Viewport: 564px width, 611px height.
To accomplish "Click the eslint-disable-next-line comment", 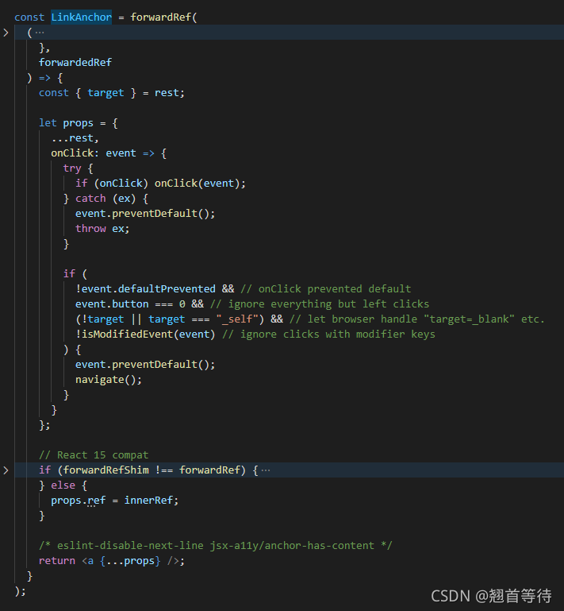I will tap(216, 546).
